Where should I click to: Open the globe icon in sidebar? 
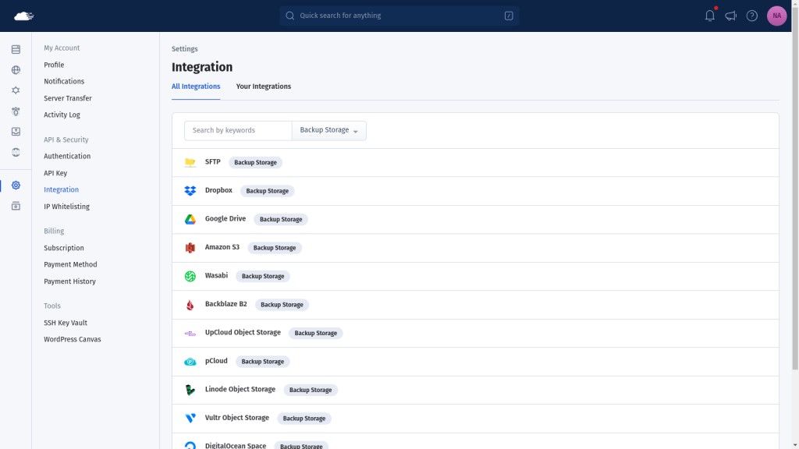tap(16, 69)
